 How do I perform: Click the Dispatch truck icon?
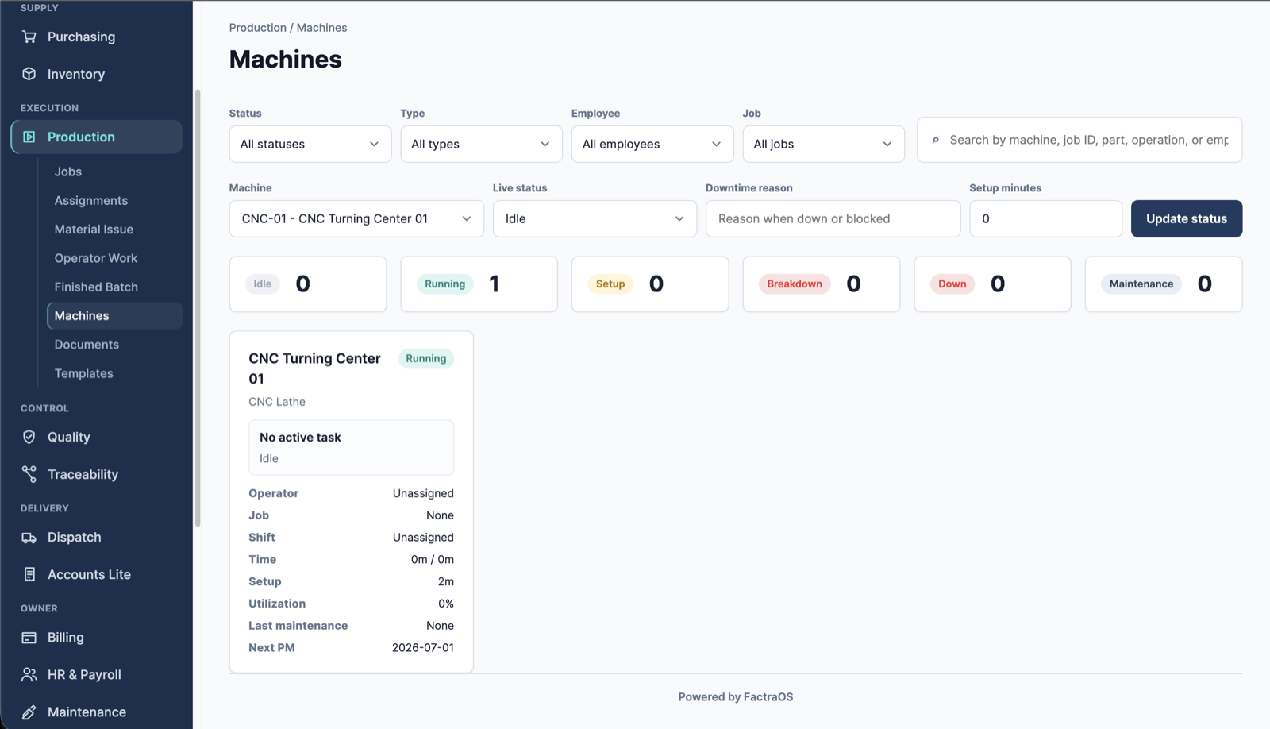29,537
